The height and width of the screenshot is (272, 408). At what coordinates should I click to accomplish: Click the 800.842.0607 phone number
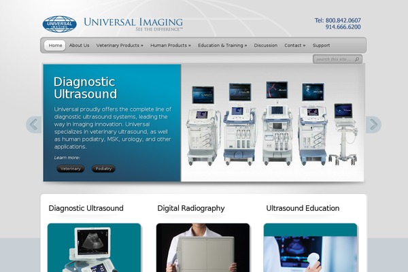coord(343,20)
